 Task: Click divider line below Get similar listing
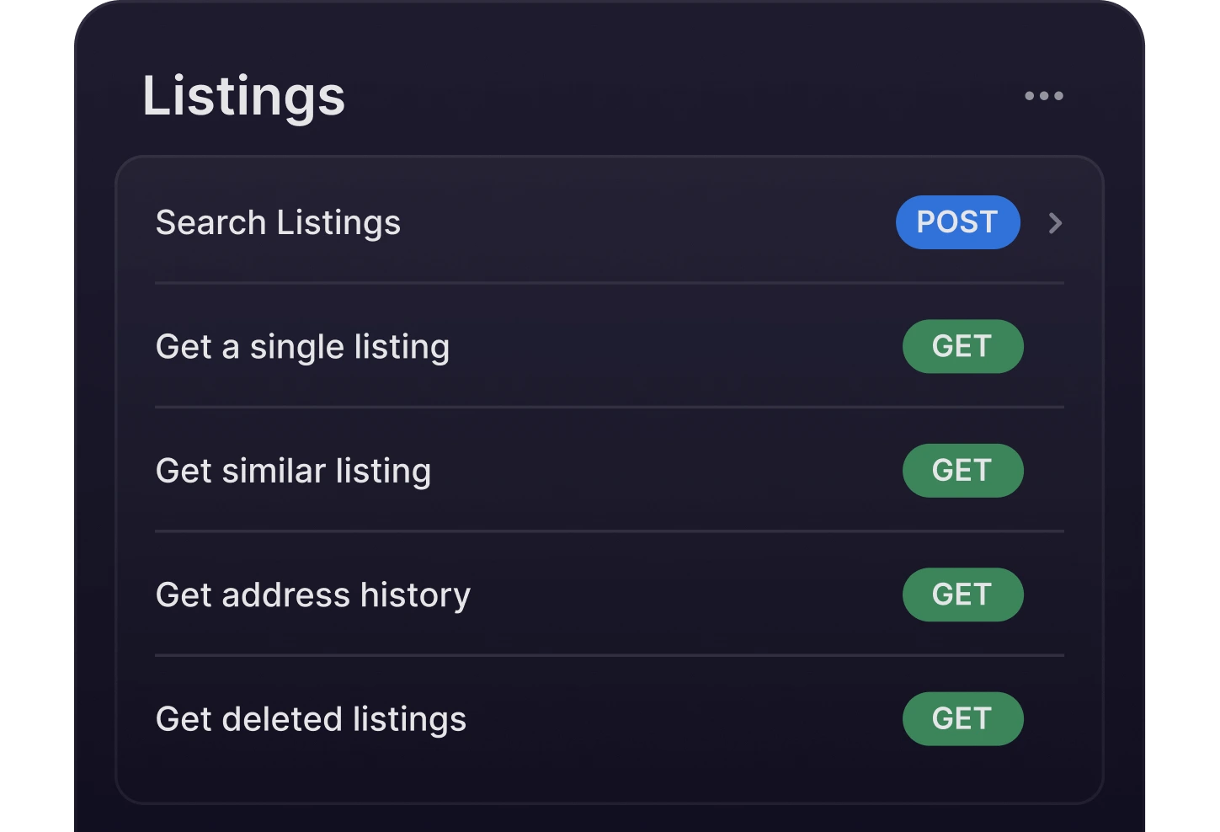[x=609, y=531]
